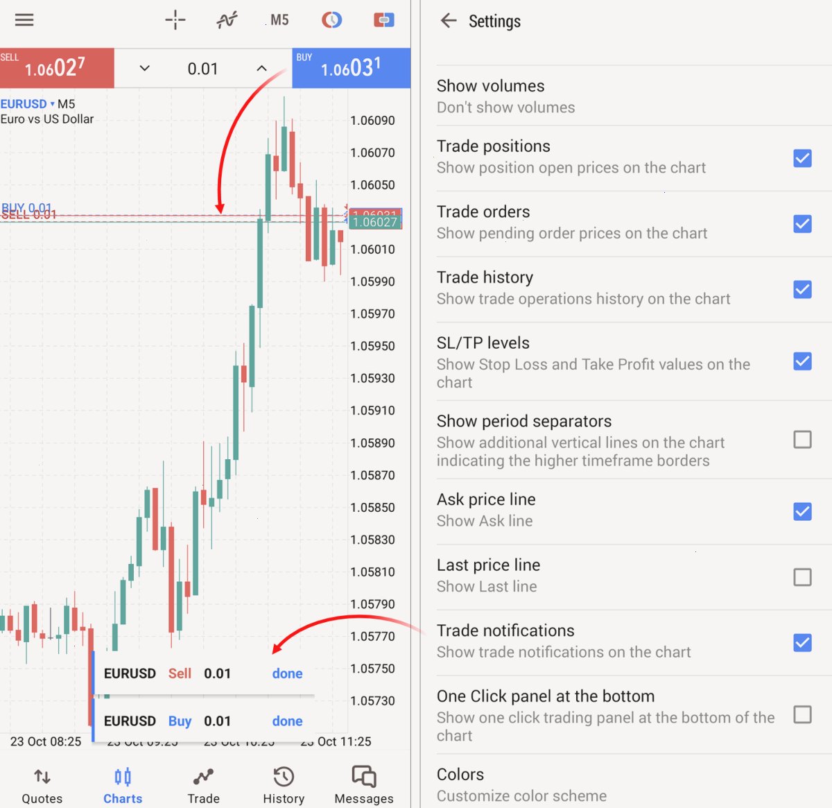Decrease the lot volume
The image size is (832, 808).
click(x=144, y=68)
